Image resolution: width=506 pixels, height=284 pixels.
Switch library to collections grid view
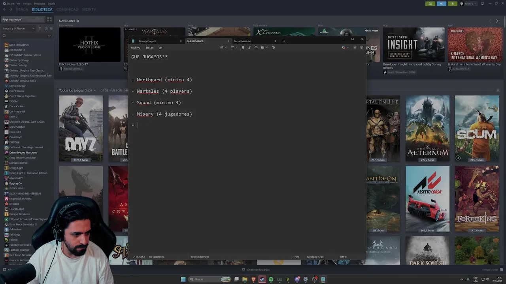coord(49,19)
